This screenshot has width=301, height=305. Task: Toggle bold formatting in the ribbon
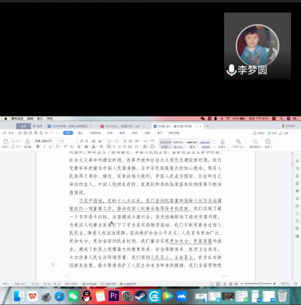[38, 147]
